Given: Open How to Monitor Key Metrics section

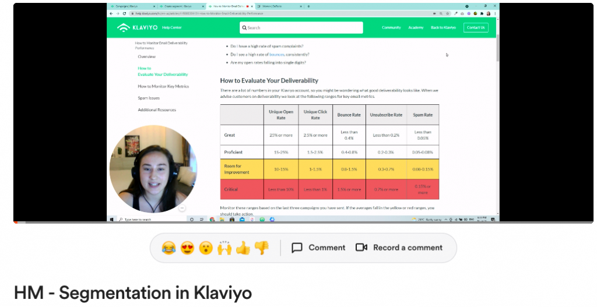Looking at the screenshot, I should pyautogui.click(x=163, y=86).
